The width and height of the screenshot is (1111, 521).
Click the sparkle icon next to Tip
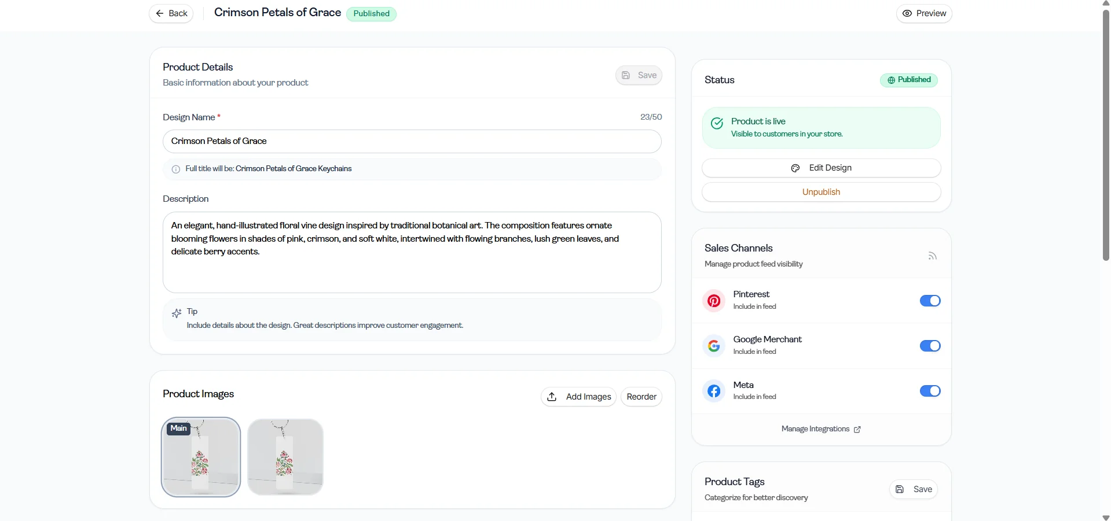pyautogui.click(x=177, y=313)
